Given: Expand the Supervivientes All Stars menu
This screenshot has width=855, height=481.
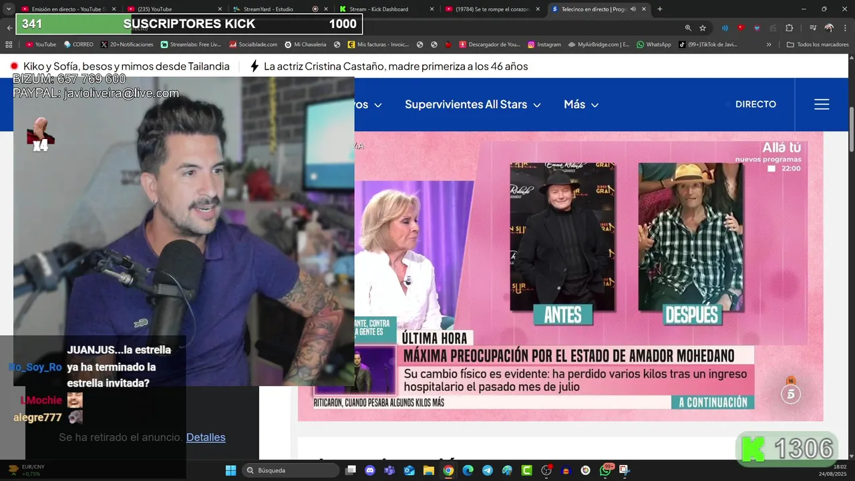Looking at the screenshot, I should pyautogui.click(x=473, y=104).
